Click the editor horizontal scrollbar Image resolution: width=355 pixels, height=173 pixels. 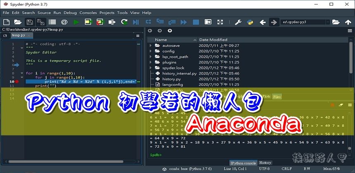[x=66, y=162]
